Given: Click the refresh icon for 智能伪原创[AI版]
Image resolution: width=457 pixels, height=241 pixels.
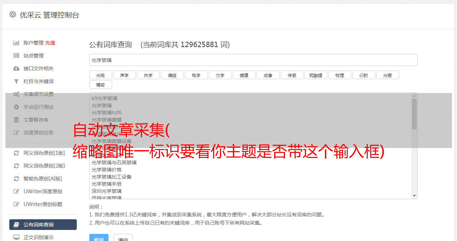Looking at the screenshot, I should 16,179.
